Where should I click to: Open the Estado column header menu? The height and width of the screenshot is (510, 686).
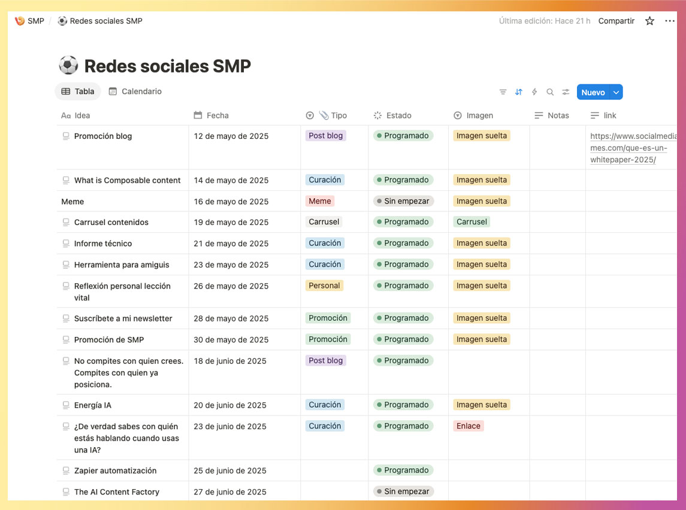[398, 116]
